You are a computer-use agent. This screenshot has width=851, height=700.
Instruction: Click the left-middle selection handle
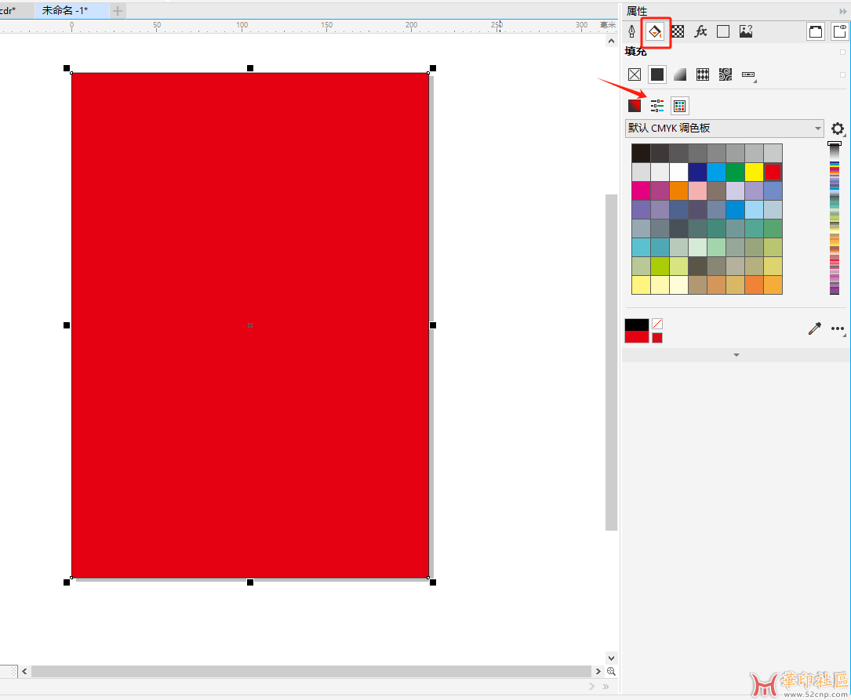67,325
